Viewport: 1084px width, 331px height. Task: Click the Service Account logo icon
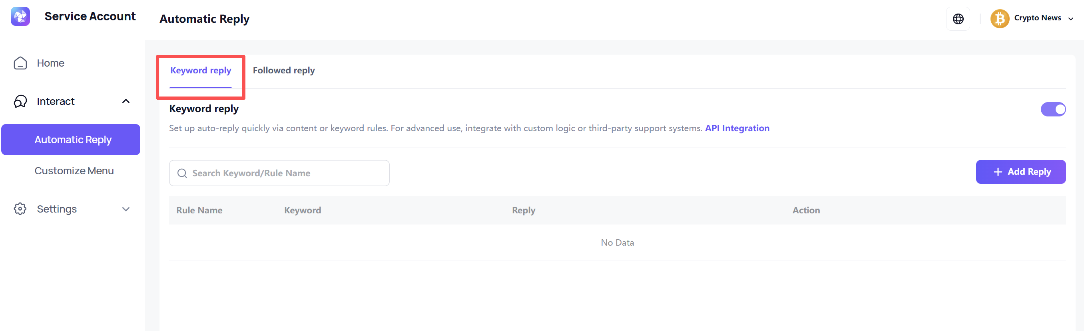tap(20, 16)
